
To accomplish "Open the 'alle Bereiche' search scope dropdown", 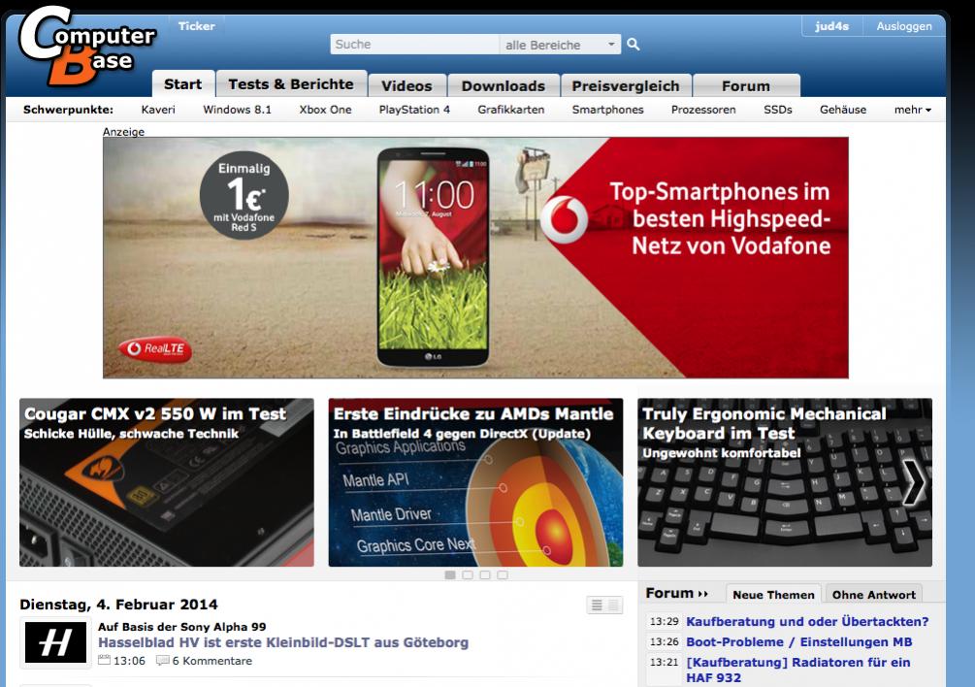I will click(560, 45).
